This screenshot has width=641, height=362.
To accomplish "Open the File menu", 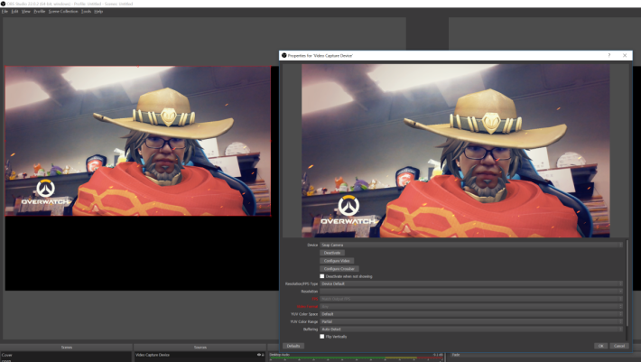I will click(x=5, y=12).
